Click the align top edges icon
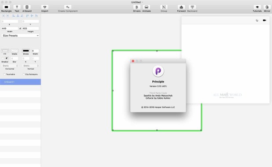Screen dimensions: 272x167 (x=27, y=16)
